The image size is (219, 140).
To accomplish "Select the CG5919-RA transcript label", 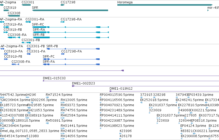I will coord(13,24).
